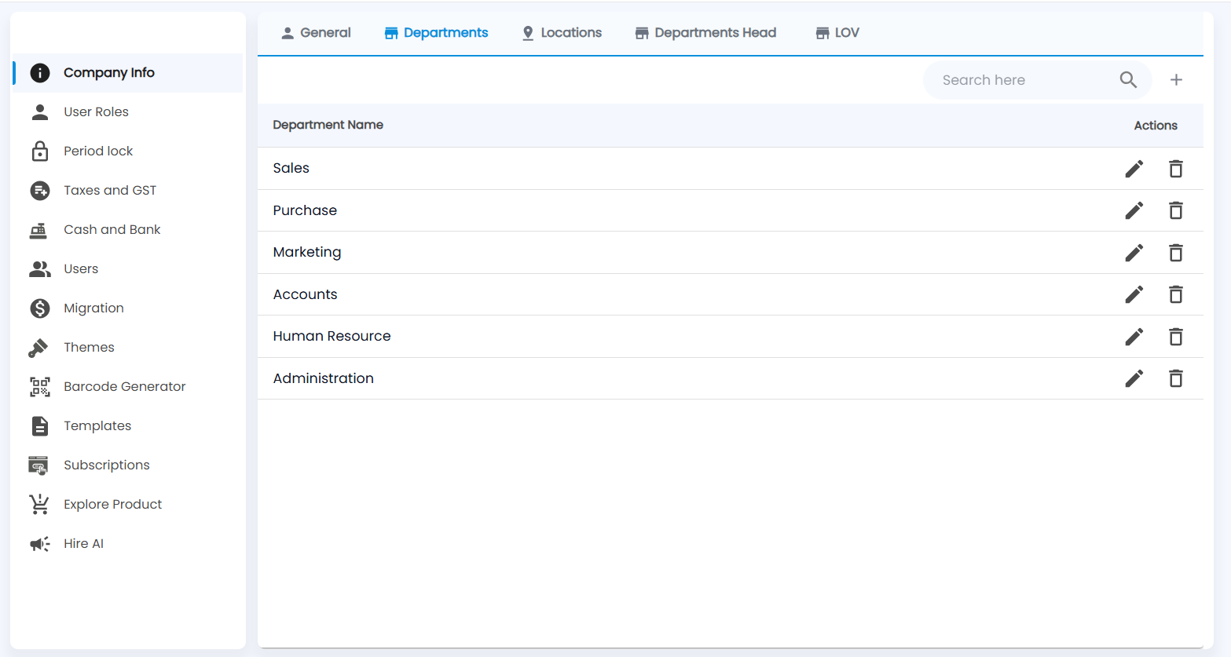Edit the Accounts department
The width and height of the screenshot is (1231, 657).
[1134, 294]
